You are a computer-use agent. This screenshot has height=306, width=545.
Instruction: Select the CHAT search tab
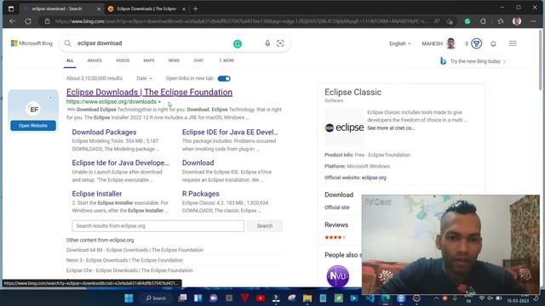tap(198, 60)
